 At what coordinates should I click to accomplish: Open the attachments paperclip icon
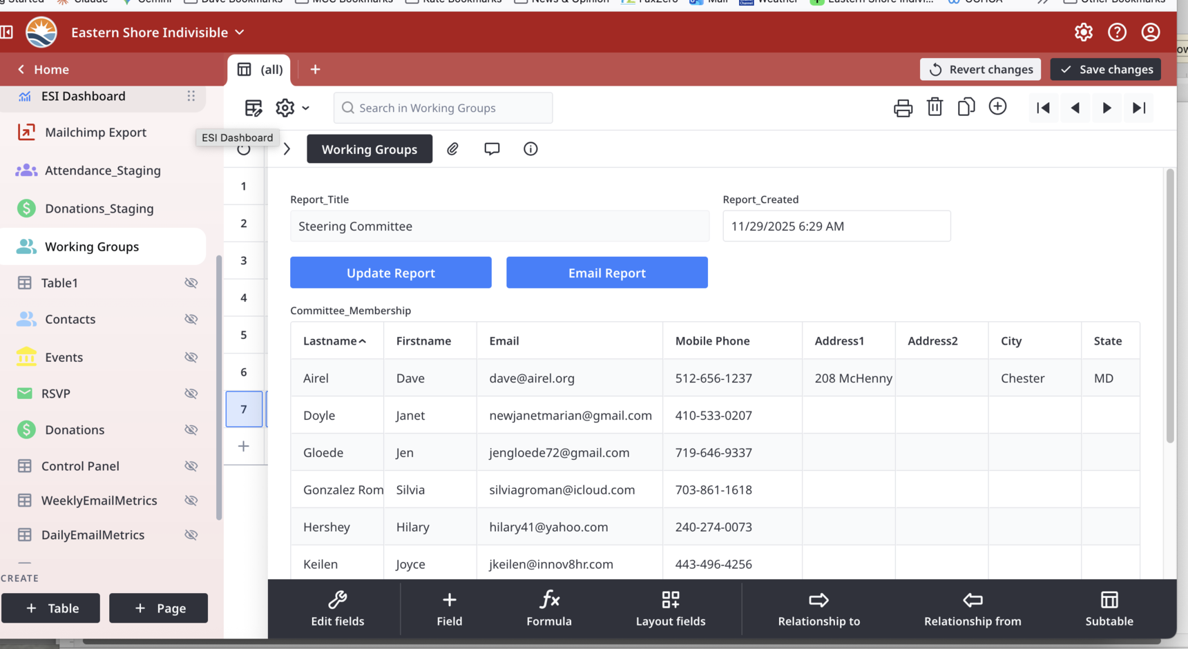click(x=452, y=149)
